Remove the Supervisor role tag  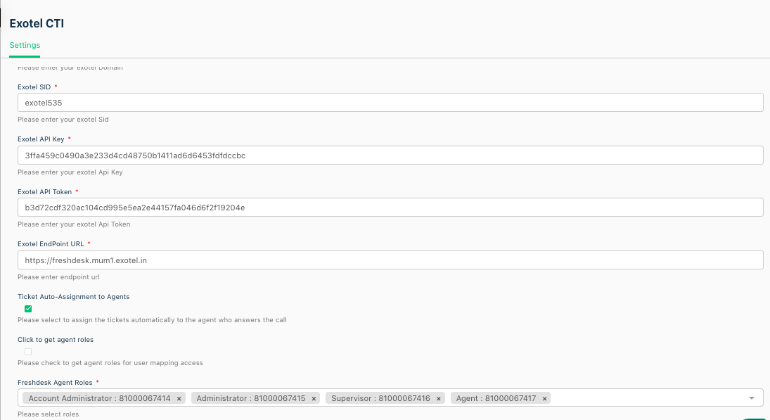[439, 399]
